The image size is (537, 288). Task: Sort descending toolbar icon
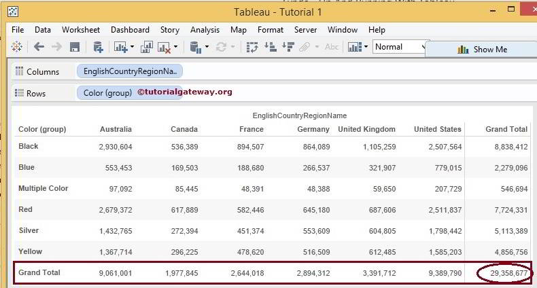pos(288,46)
